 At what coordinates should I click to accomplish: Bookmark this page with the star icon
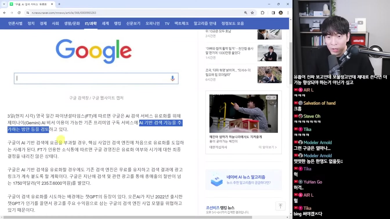click(252, 13)
